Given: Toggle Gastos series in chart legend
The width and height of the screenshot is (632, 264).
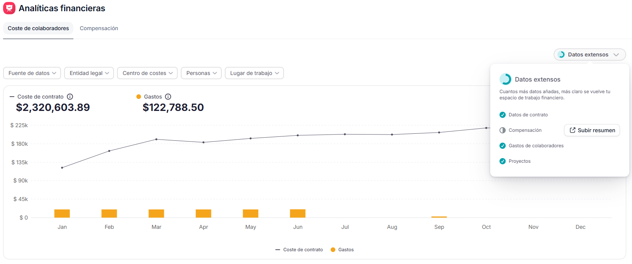Looking at the screenshot, I should point(342,250).
